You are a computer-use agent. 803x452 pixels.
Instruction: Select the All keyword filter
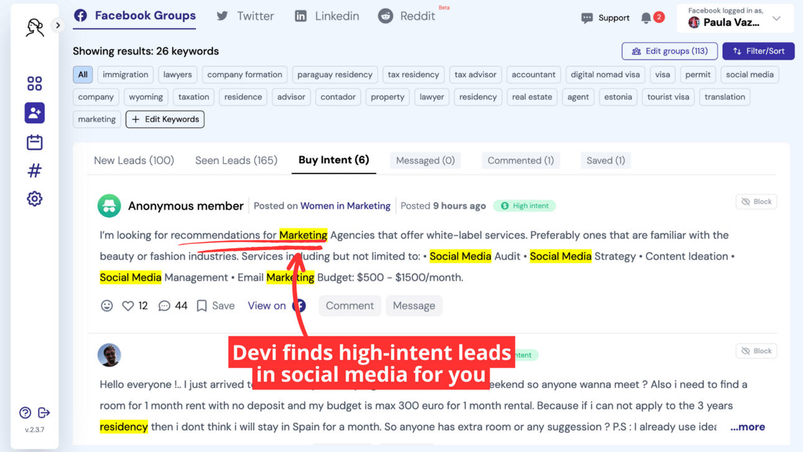click(83, 75)
